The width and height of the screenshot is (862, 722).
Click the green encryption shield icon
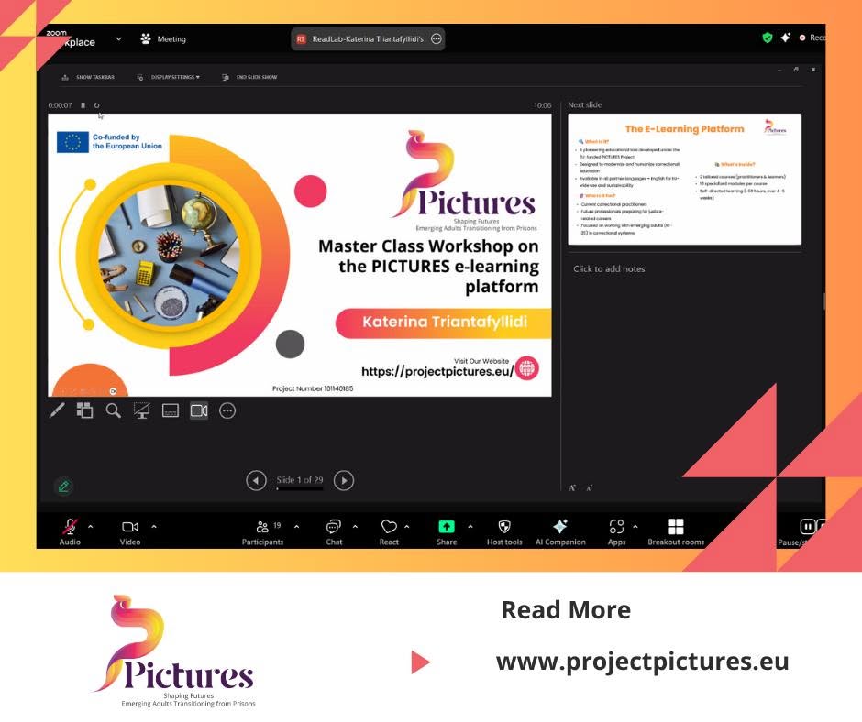point(768,38)
